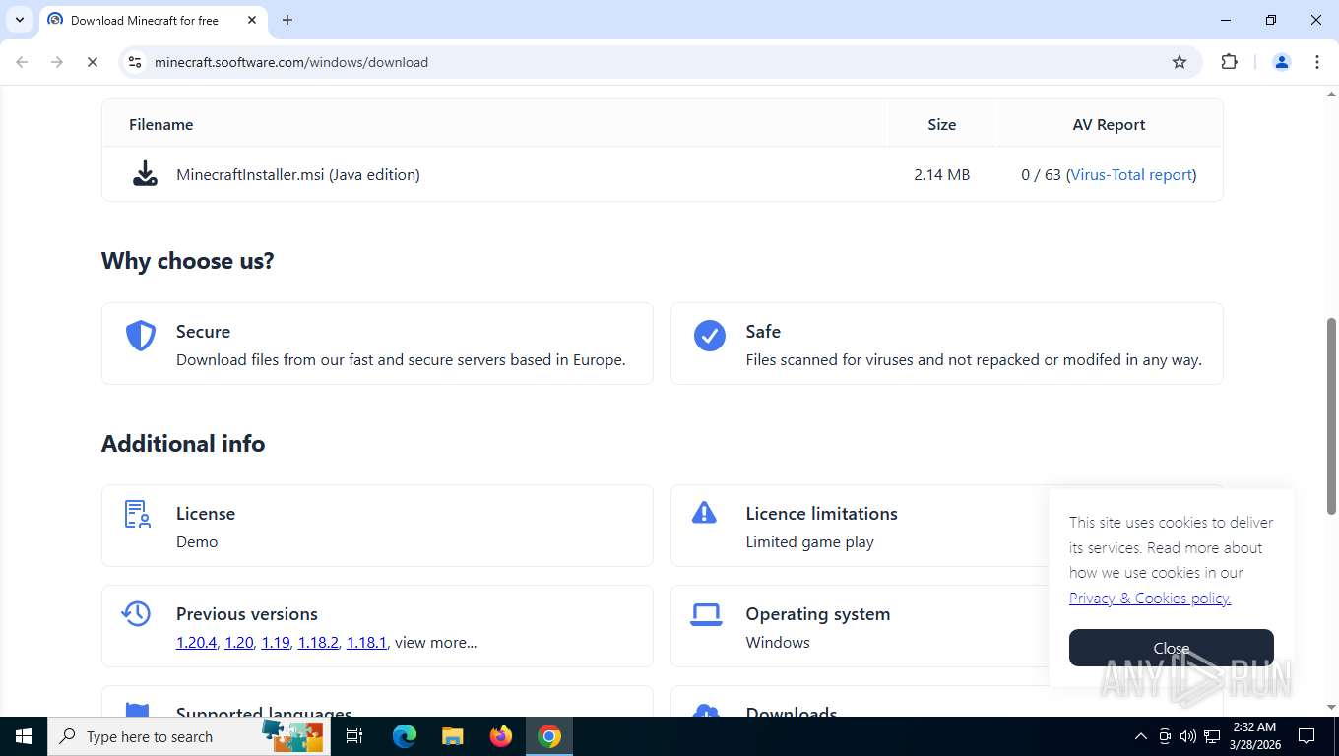Viewport: 1339px width, 756px height.
Task: Click the Secure shield icon
Action: coord(141,336)
